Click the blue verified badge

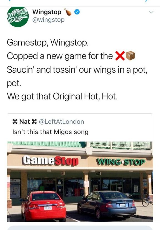click(77, 12)
